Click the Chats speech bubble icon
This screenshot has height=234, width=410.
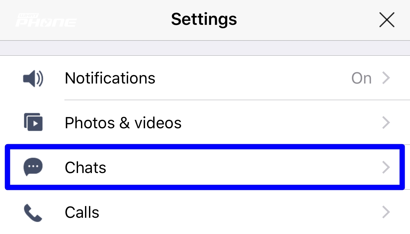pyautogui.click(x=33, y=167)
